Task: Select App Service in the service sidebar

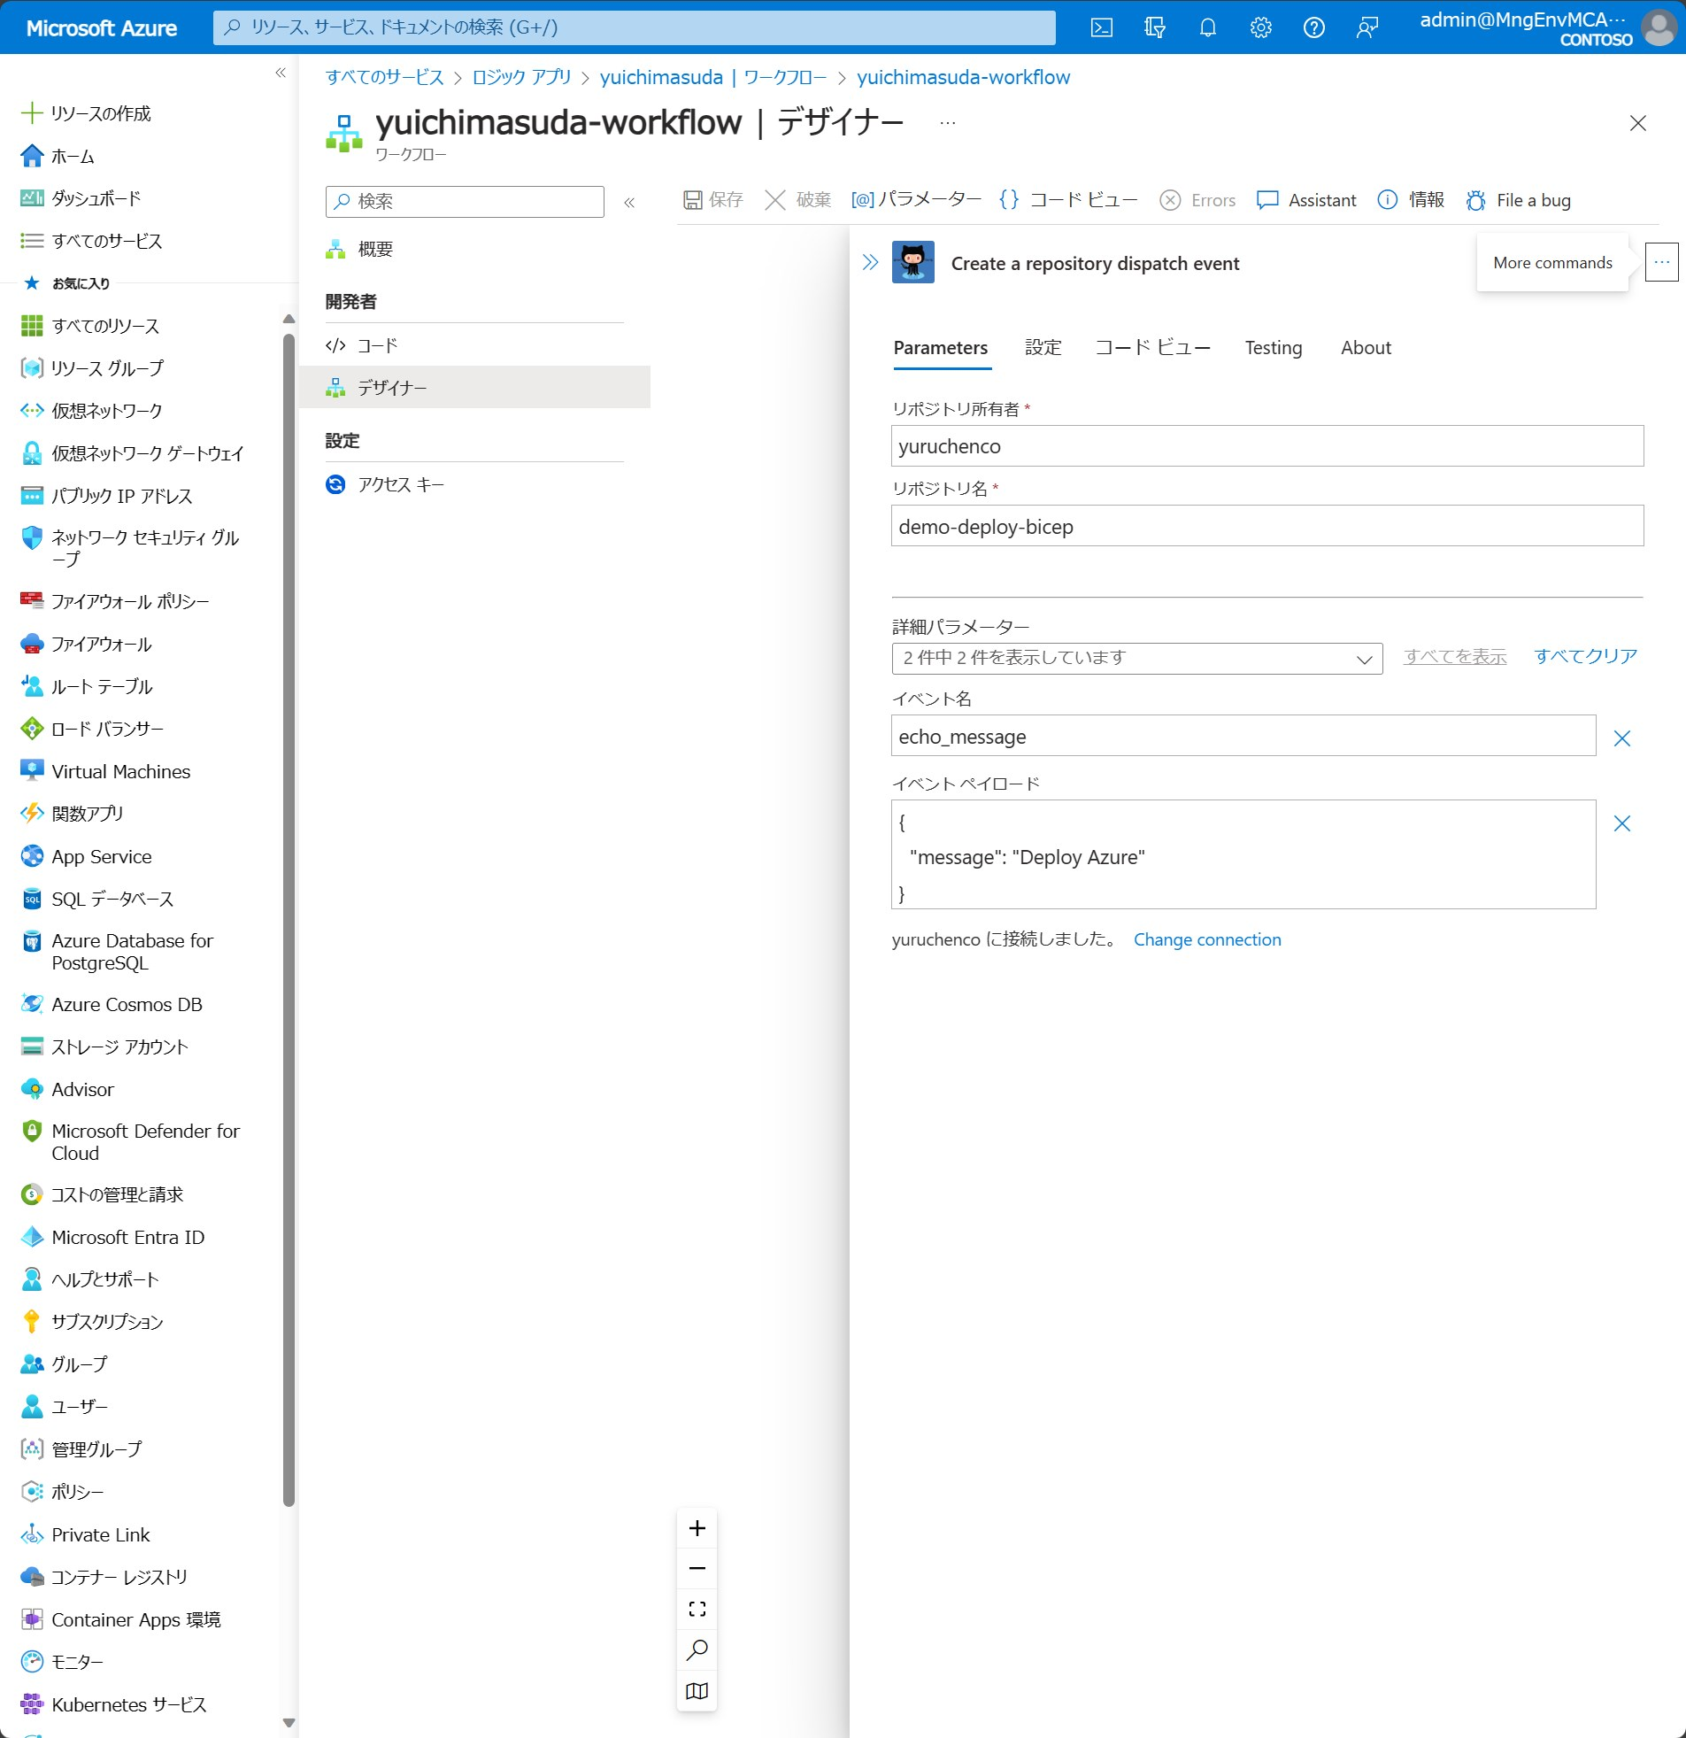Action: pos(101,855)
